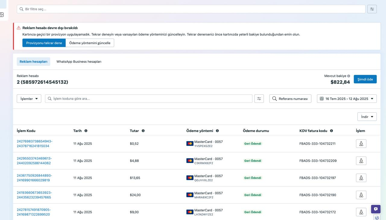Toggle the left sidebar panel icon
Image resolution: width=386 pixels, height=220 pixels.
2,14
